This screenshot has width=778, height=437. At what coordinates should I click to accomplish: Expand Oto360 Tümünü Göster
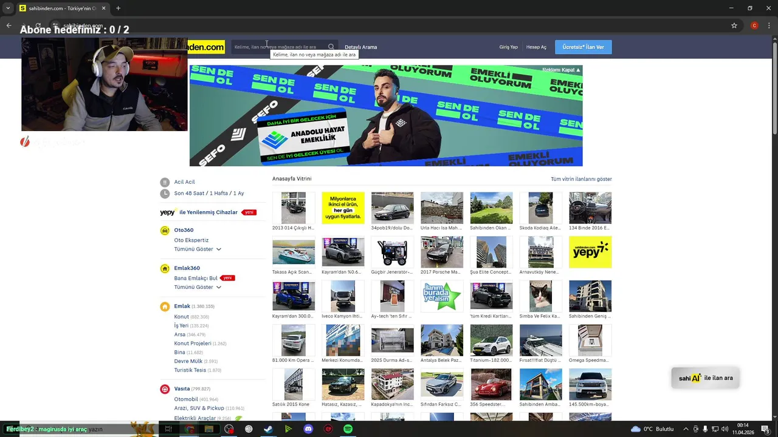click(x=198, y=249)
